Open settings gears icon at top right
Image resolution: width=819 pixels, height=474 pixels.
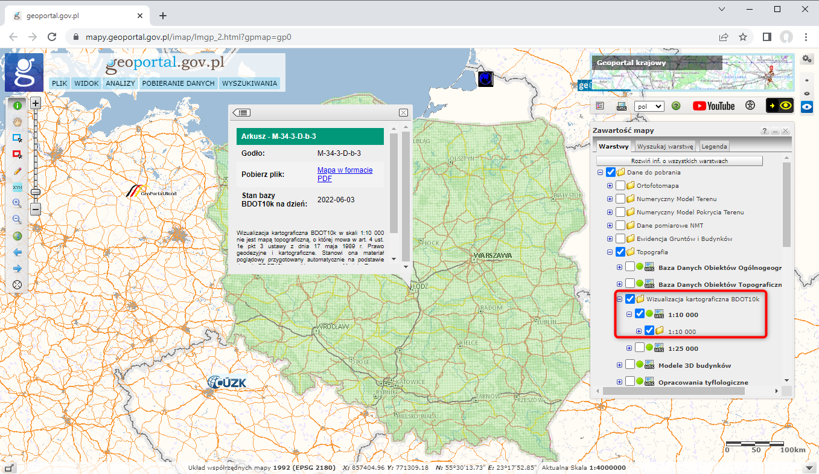pos(806,59)
